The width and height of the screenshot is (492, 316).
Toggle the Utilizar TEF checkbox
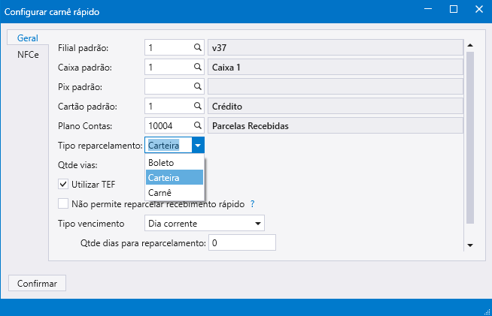[x=63, y=184]
